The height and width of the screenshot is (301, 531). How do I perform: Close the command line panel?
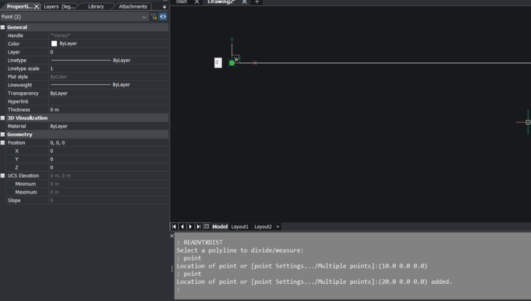(172, 236)
